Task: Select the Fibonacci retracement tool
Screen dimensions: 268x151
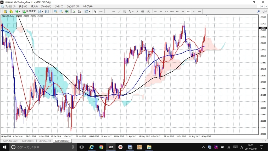Action: tap(124, 12)
